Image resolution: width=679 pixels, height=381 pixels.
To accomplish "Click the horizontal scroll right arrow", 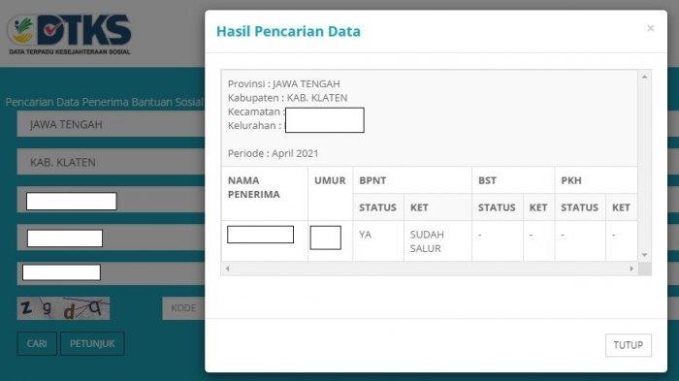I will pos(631,269).
